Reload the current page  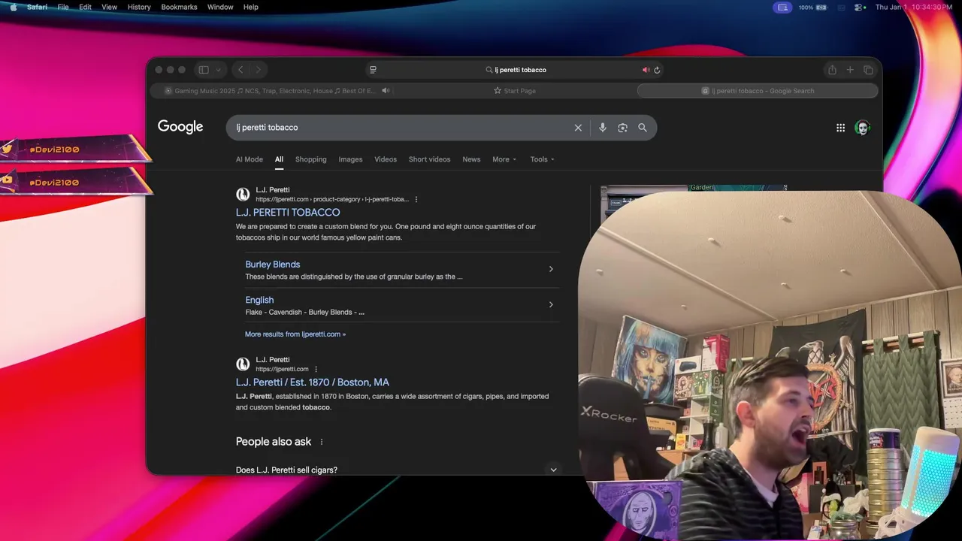point(657,70)
